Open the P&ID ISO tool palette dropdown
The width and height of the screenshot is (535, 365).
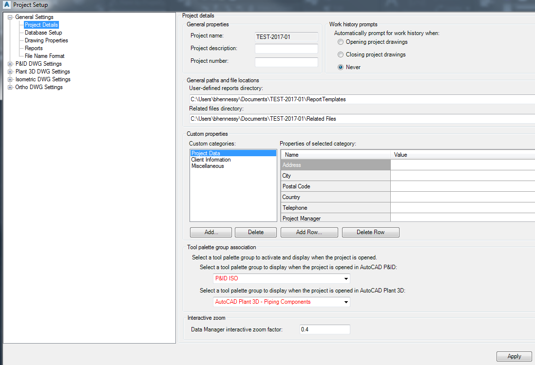[x=346, y=278]
